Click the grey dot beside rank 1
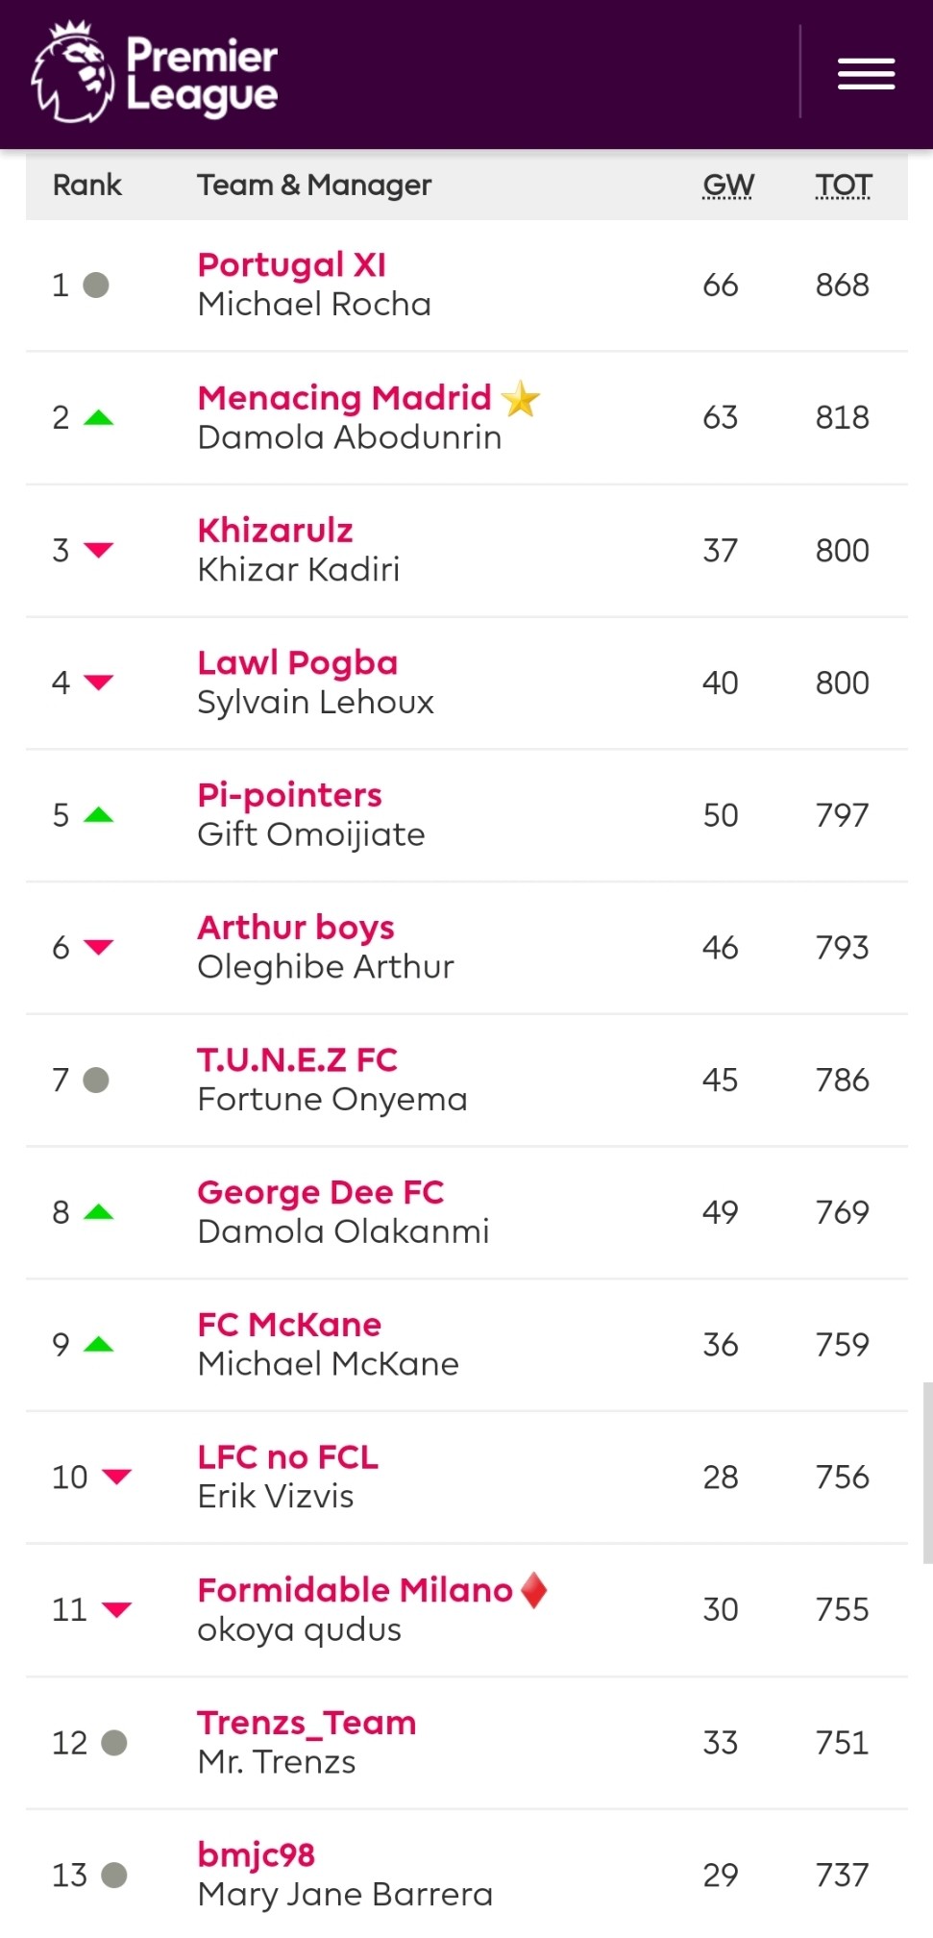The height and width of the screenshot is (1938, 933). (96, 285)
